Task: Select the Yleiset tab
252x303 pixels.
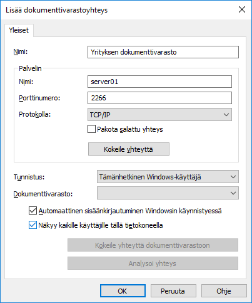Action: pyautogui.click(x=19, y=30)
